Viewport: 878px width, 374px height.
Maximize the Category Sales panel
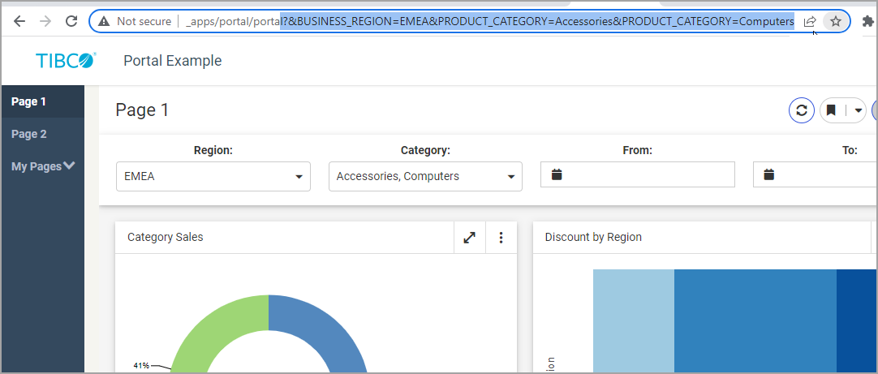pos(469,238)
